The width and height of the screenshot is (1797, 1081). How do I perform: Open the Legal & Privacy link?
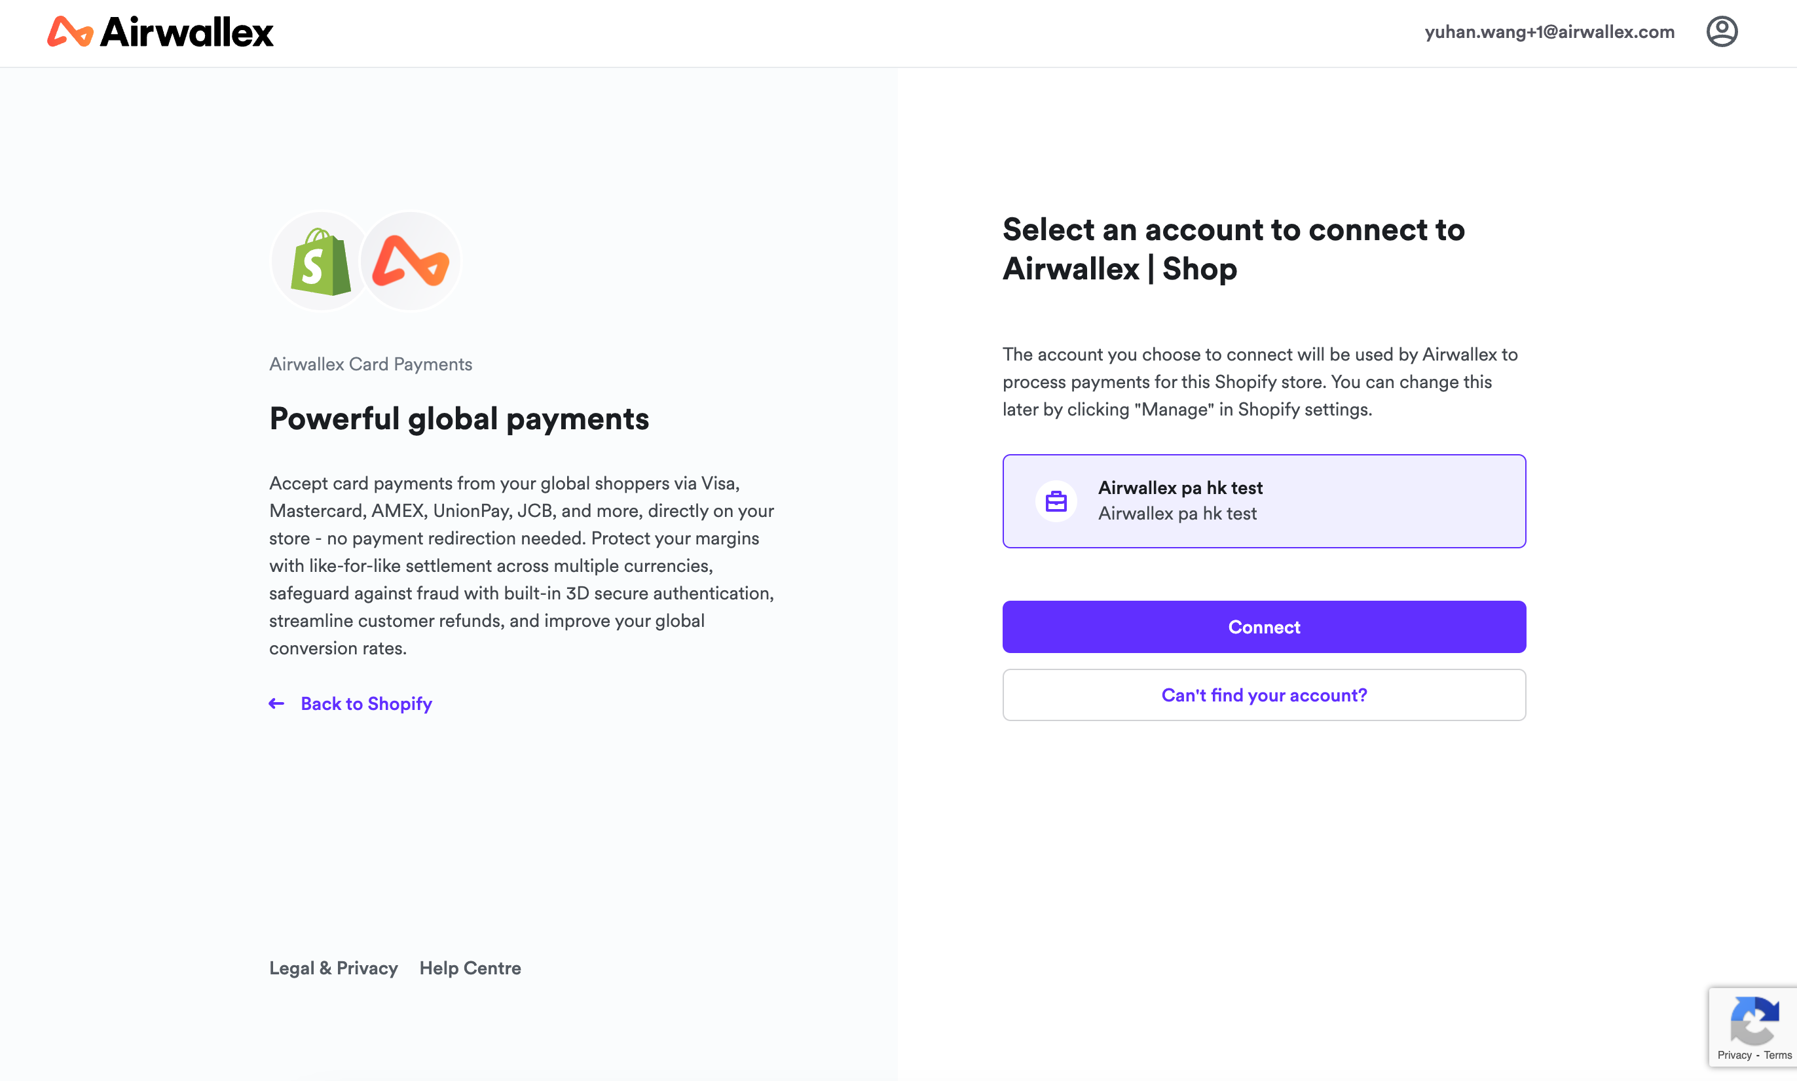pos(333,968)
